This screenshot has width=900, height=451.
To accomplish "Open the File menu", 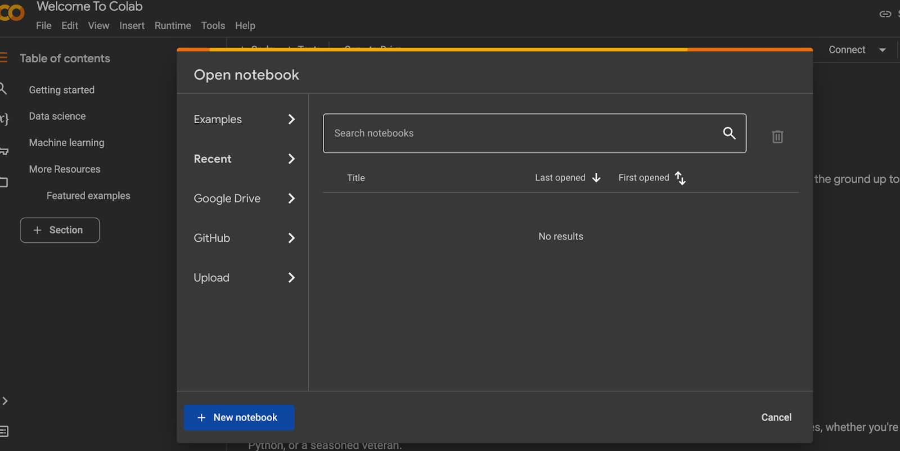I will [44, 25].
